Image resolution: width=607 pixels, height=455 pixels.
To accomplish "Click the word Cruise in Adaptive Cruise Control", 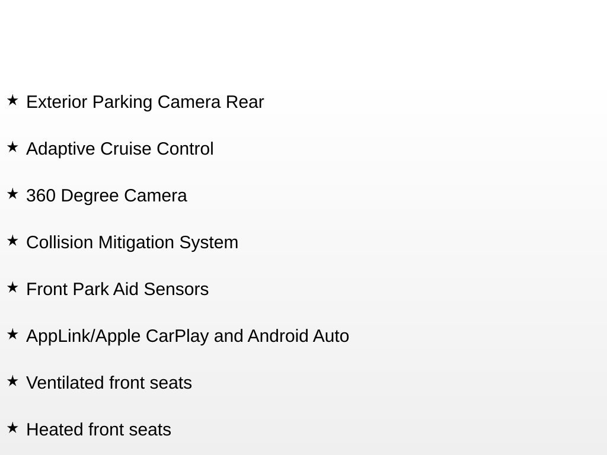I will click(126, 149).
